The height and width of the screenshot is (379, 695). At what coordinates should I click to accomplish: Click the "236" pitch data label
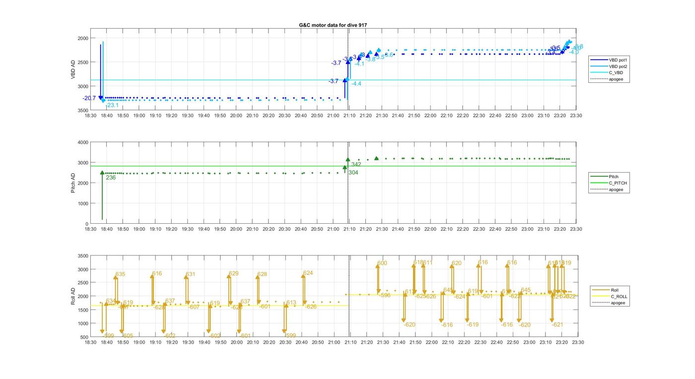[x=111, y=177]
